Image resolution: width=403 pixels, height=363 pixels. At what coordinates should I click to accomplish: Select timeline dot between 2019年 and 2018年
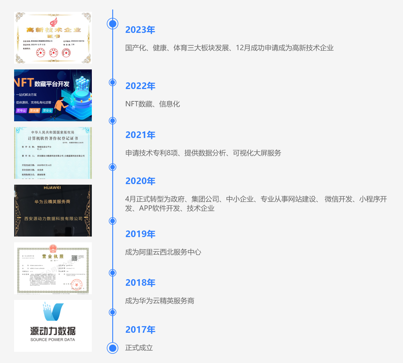(x=113, y=273)
